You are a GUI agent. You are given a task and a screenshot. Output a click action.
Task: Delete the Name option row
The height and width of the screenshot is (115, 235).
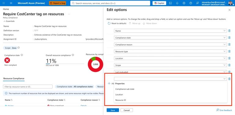(229, 31)
